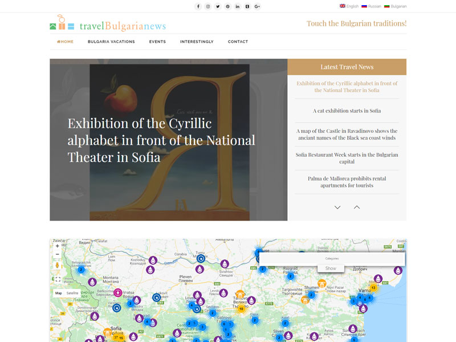
Task: Open the Facebook social icon
Action: (x=198, y=6)
